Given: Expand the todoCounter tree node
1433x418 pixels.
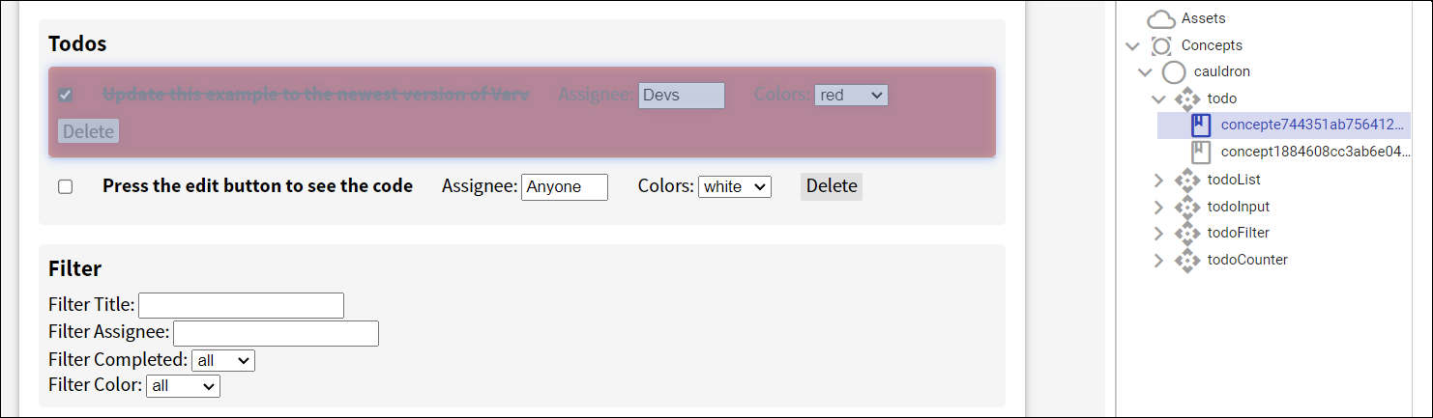Looking at the screenshot, I should click(x=1158, y=260).
